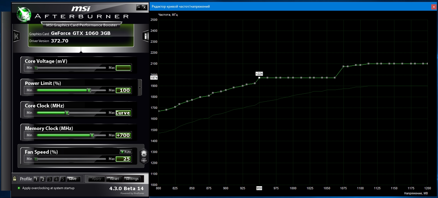The width and height of the screenshot is (438, 198).
Task: Open the info side button
Action: pos(146,36)
